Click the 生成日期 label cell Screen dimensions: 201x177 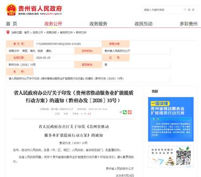click(x=20, y=58)
